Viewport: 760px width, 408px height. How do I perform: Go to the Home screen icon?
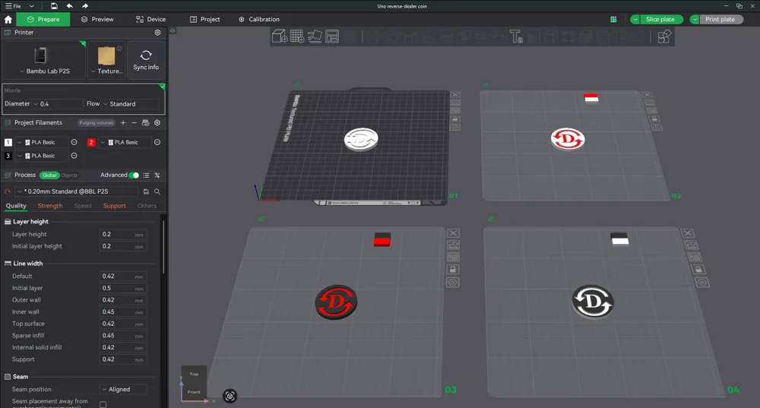click(8, 20)
